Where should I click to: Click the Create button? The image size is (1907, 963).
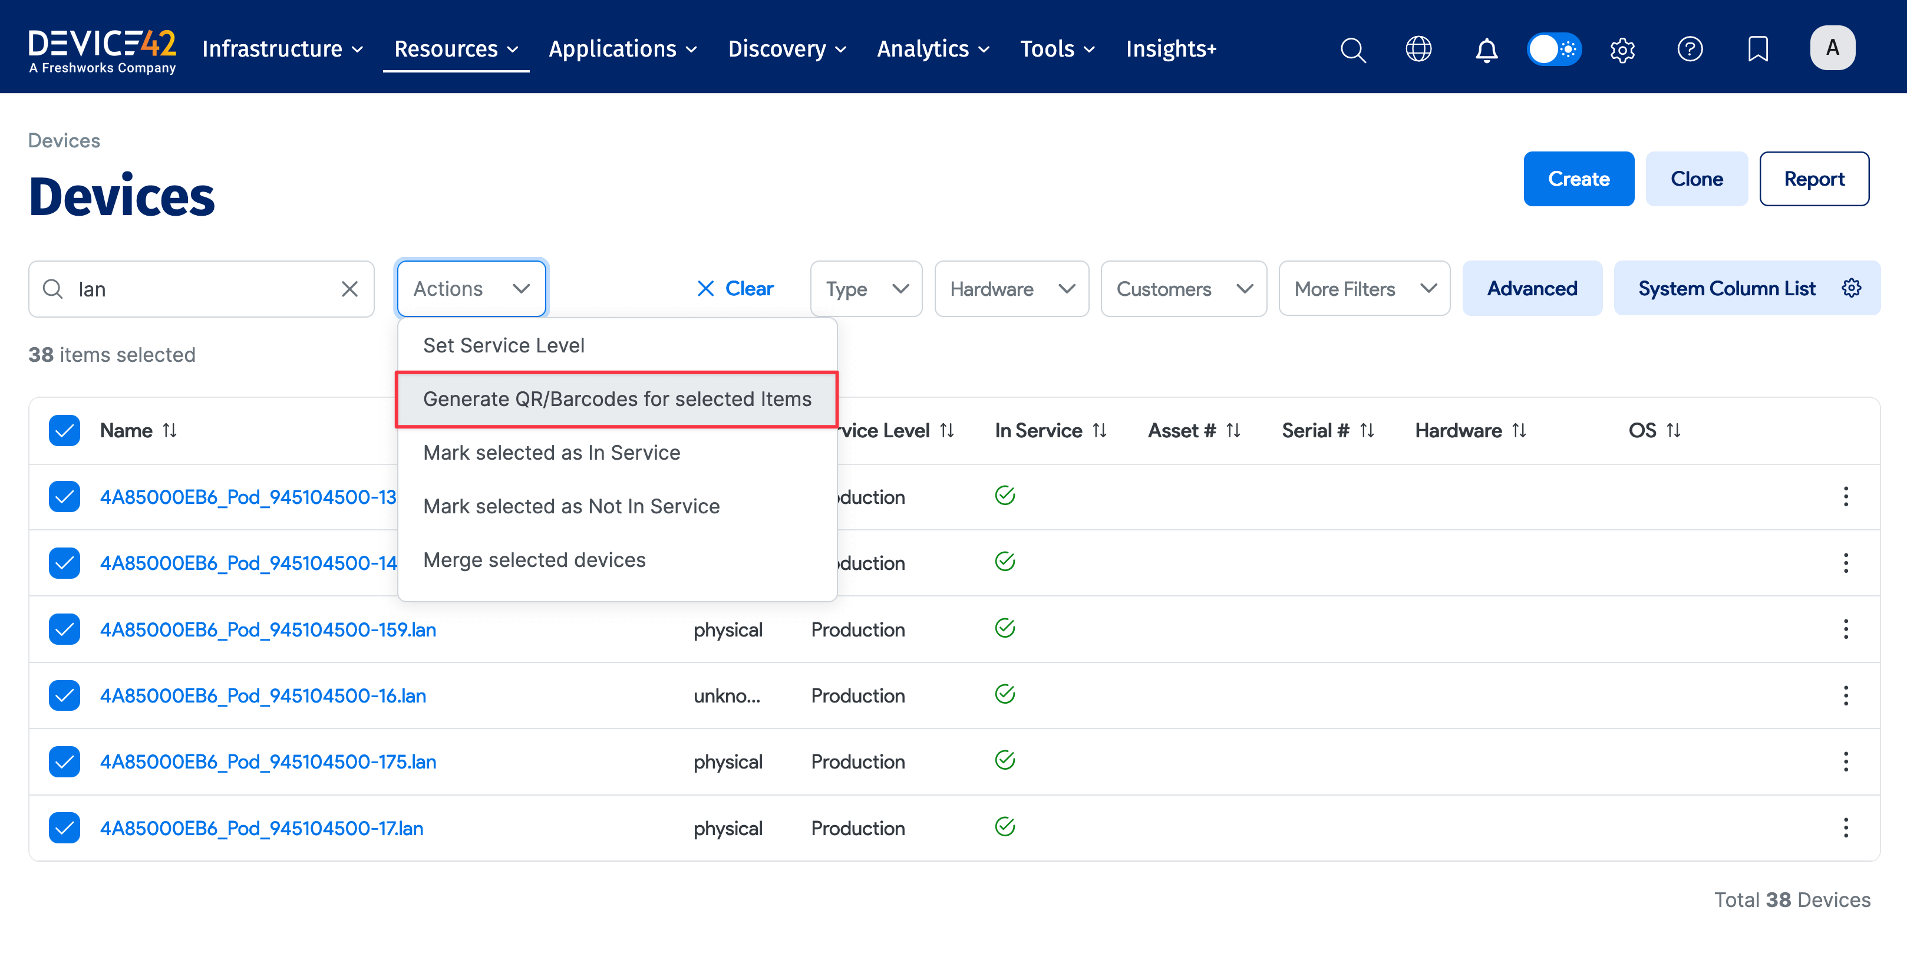point(1578,179)
